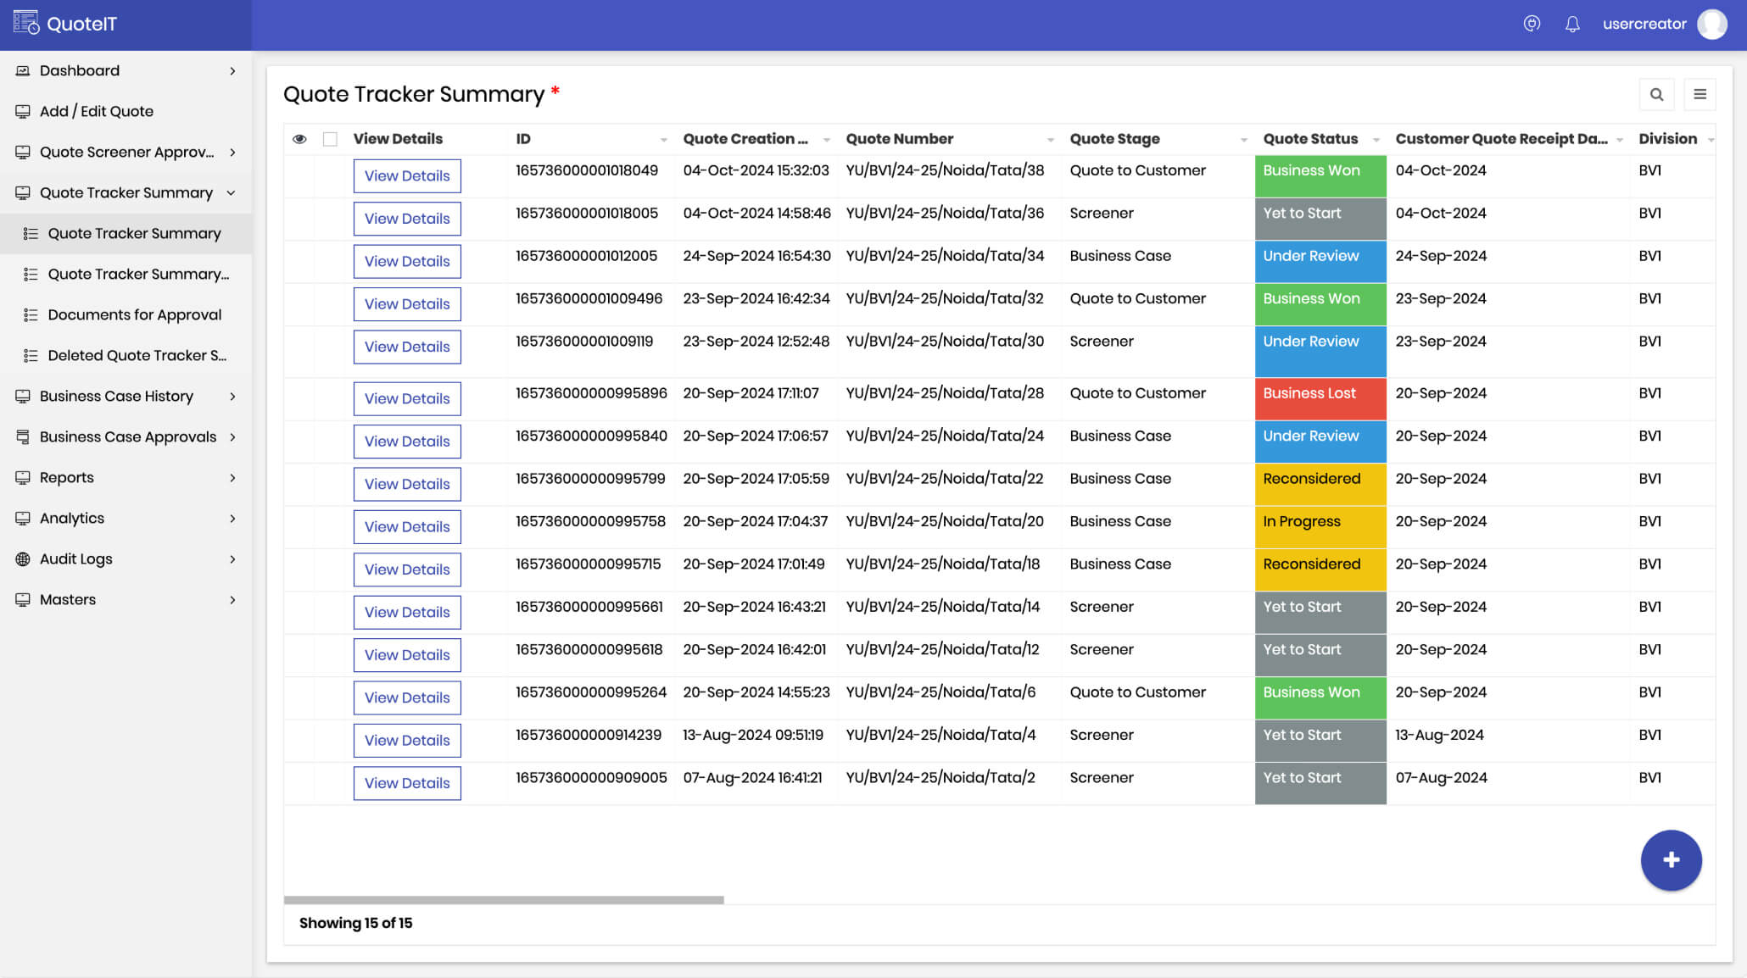Click the Audit Logs globe icon
The image size is (1747, 978).
[23, 558]
